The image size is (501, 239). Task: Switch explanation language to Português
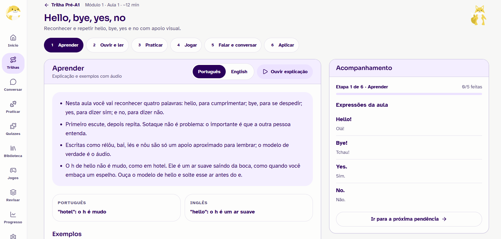pos(209,72)
